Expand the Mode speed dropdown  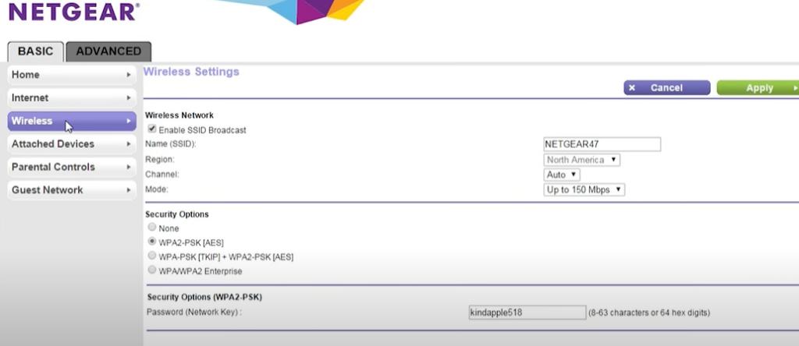pyautogui.click(x=584, y=189)
